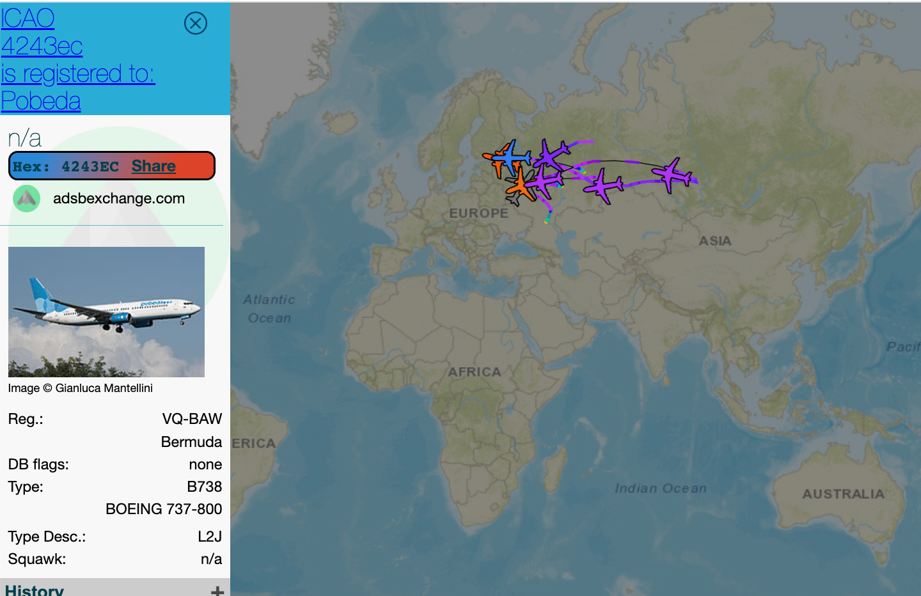Click the 'Atlantic Ocean' map label
The image size is (921, 596).
tap(269, 309)
